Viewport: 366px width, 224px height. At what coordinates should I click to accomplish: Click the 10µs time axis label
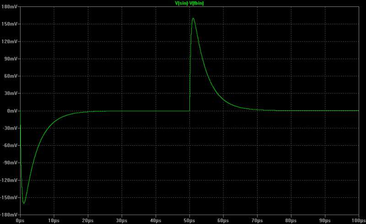click(x=54, y=221)
